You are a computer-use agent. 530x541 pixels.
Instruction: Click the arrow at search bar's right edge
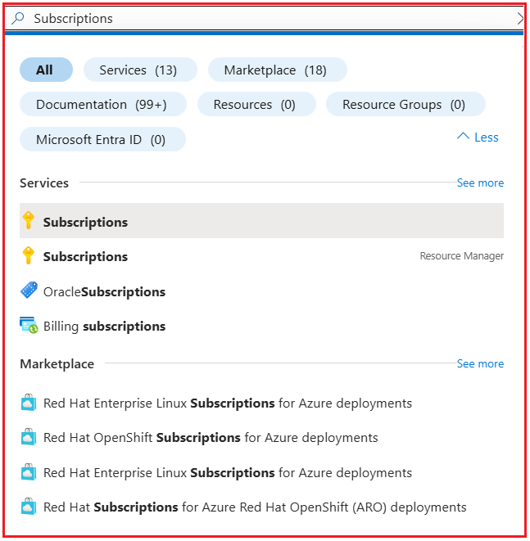tap(520, 18)
